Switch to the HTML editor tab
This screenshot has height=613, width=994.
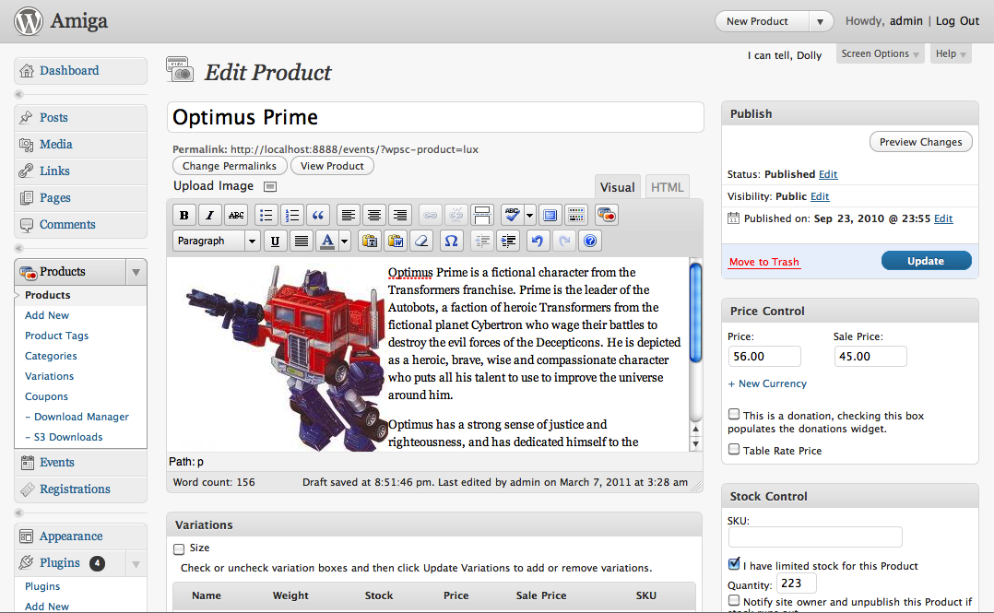coord(667,188)
